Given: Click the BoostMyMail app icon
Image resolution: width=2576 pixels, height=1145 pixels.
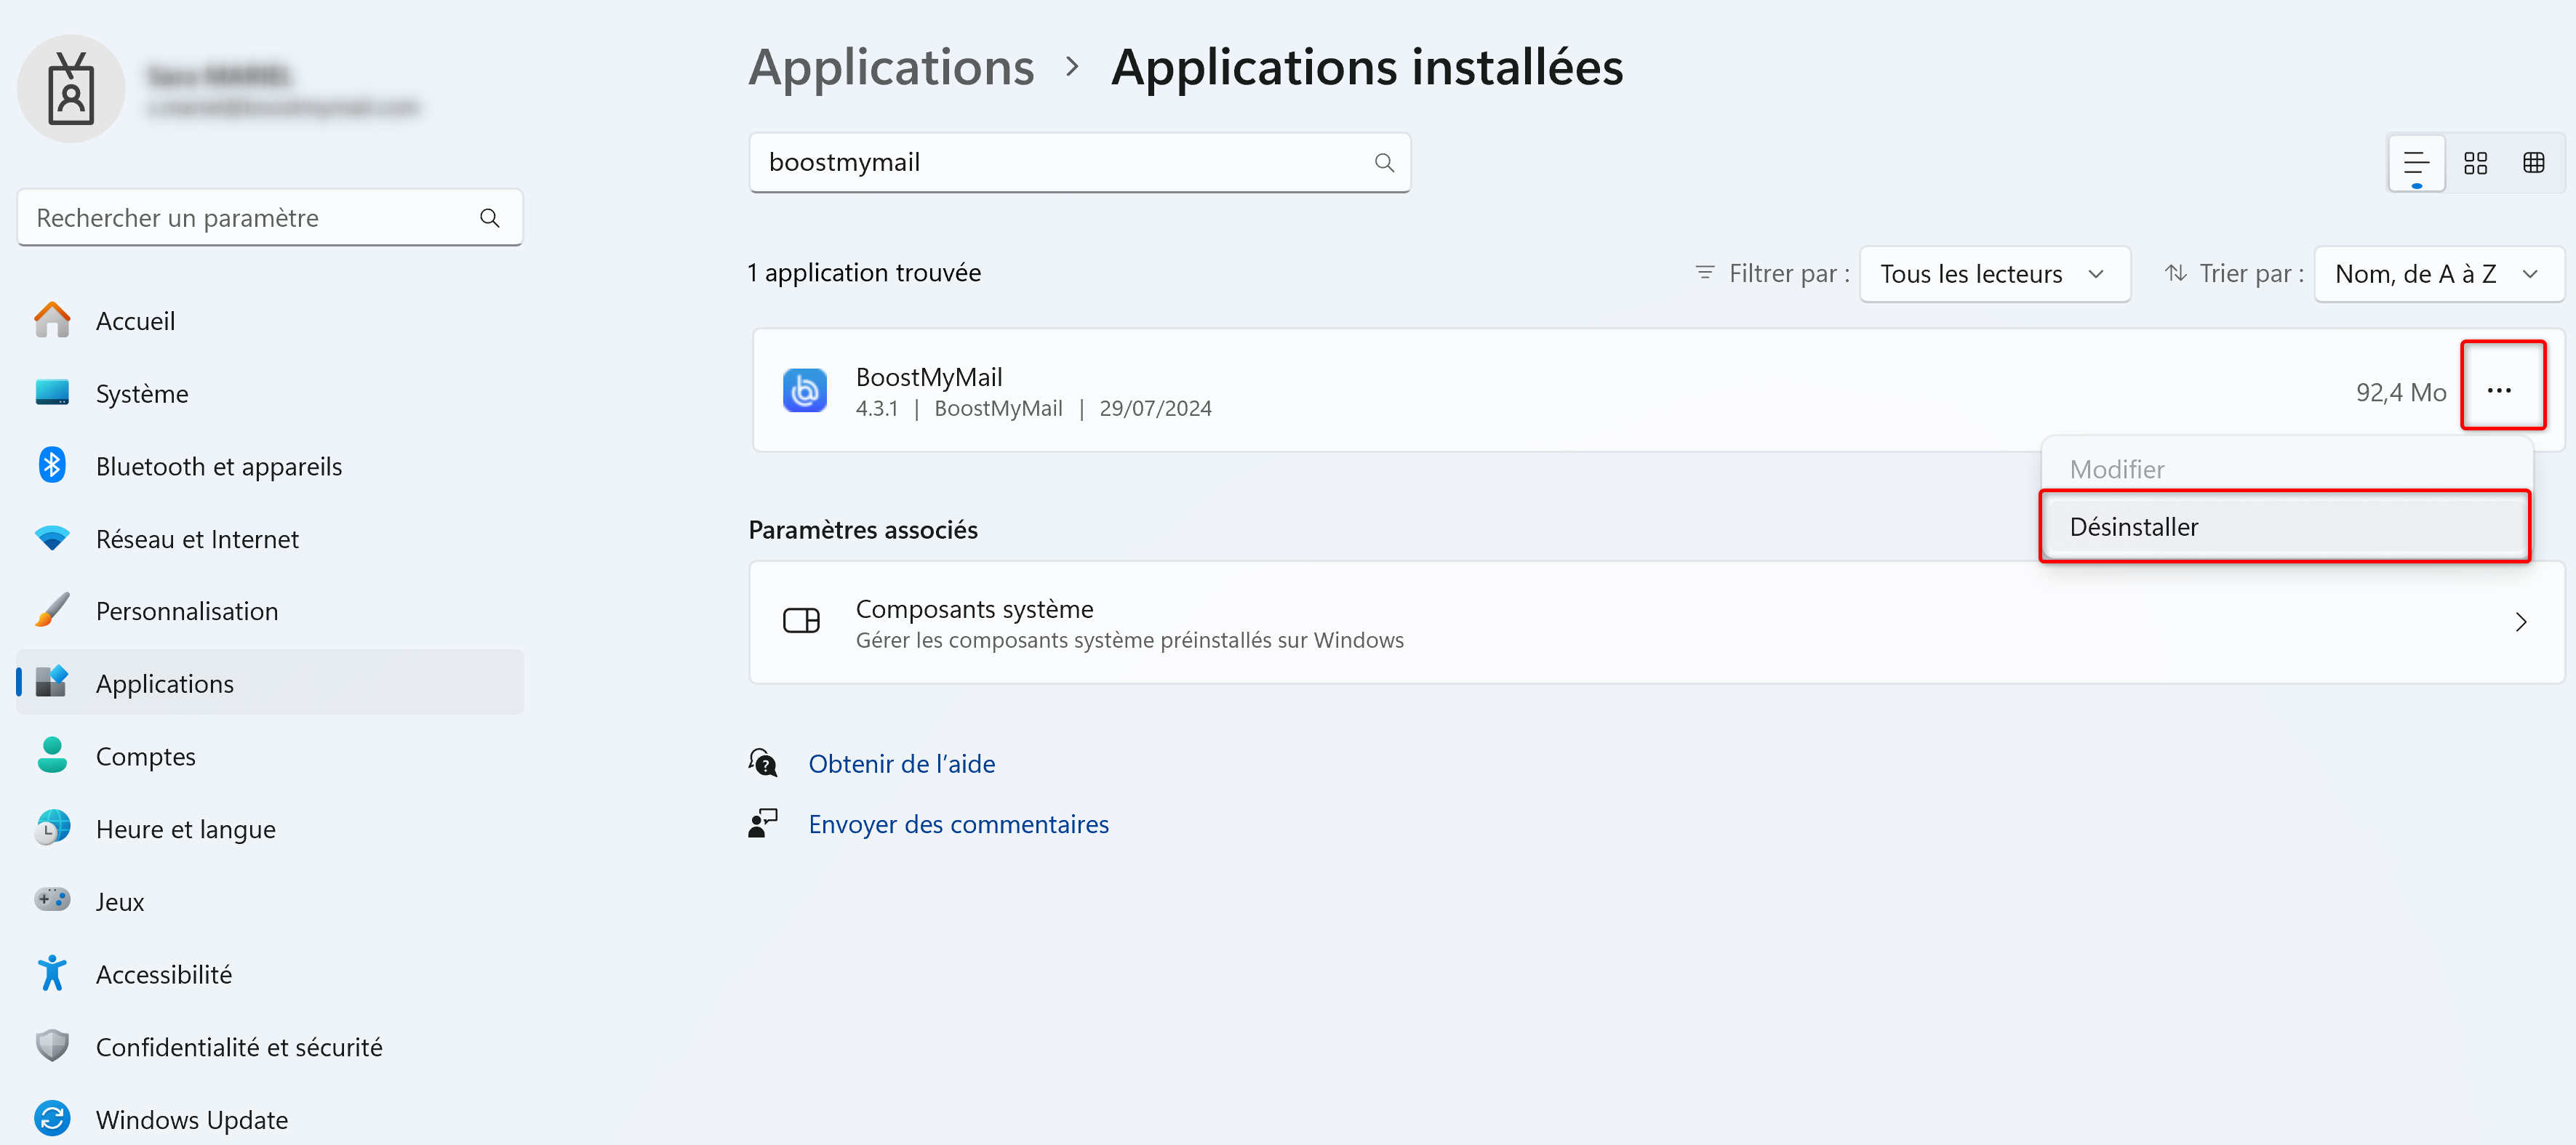Looking at the screenshot, I should (804, 390).
